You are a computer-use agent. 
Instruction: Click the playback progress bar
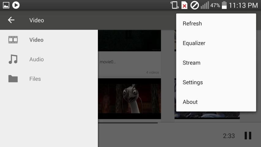(x=128, y=123)
